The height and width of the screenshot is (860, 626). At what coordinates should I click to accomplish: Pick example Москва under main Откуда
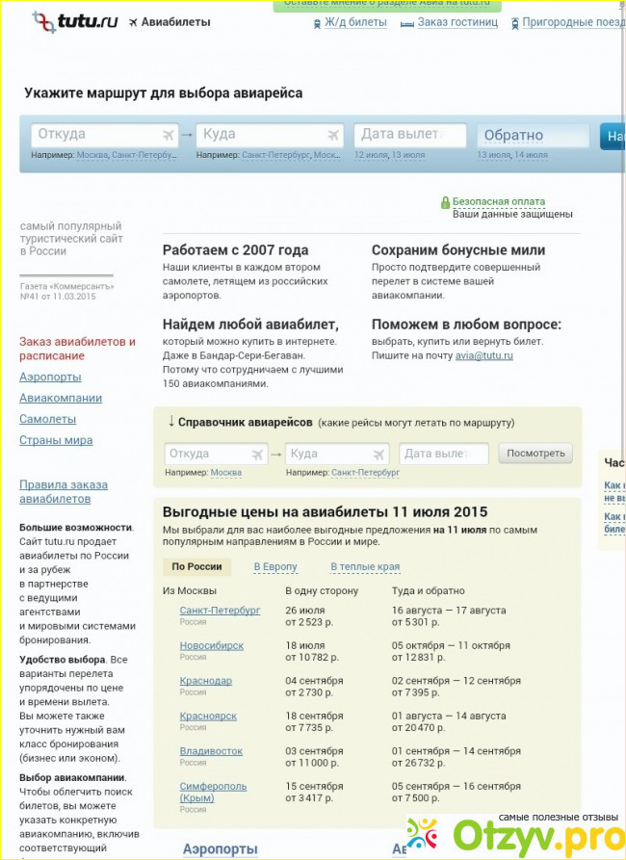tap(92, 155)
